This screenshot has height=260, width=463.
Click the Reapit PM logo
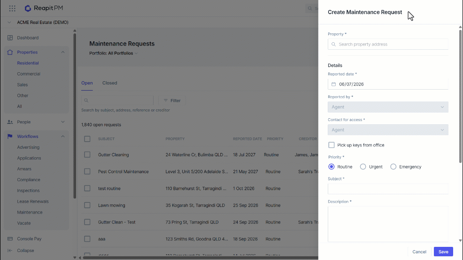(44, 8)
